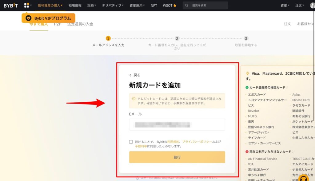Open the プライバシーポリシー link
Image resolution: width=315 pixels, height=181 pixels.
(x=197, y=142)
